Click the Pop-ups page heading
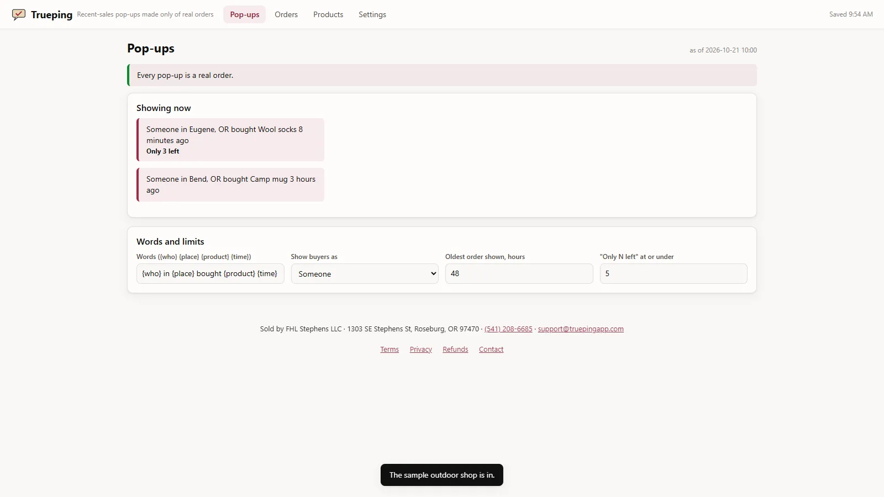The image size is (884, 497). (151, 49)
